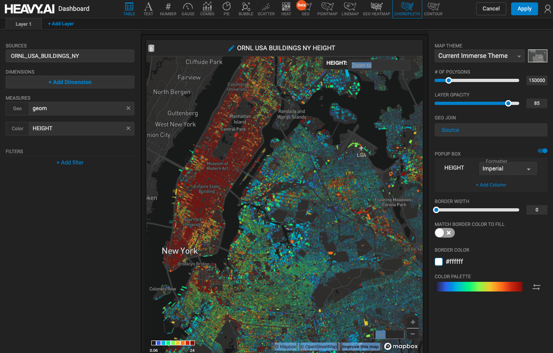Click the Add Layer tab
The image size is (553, 353).
point(61,24)
